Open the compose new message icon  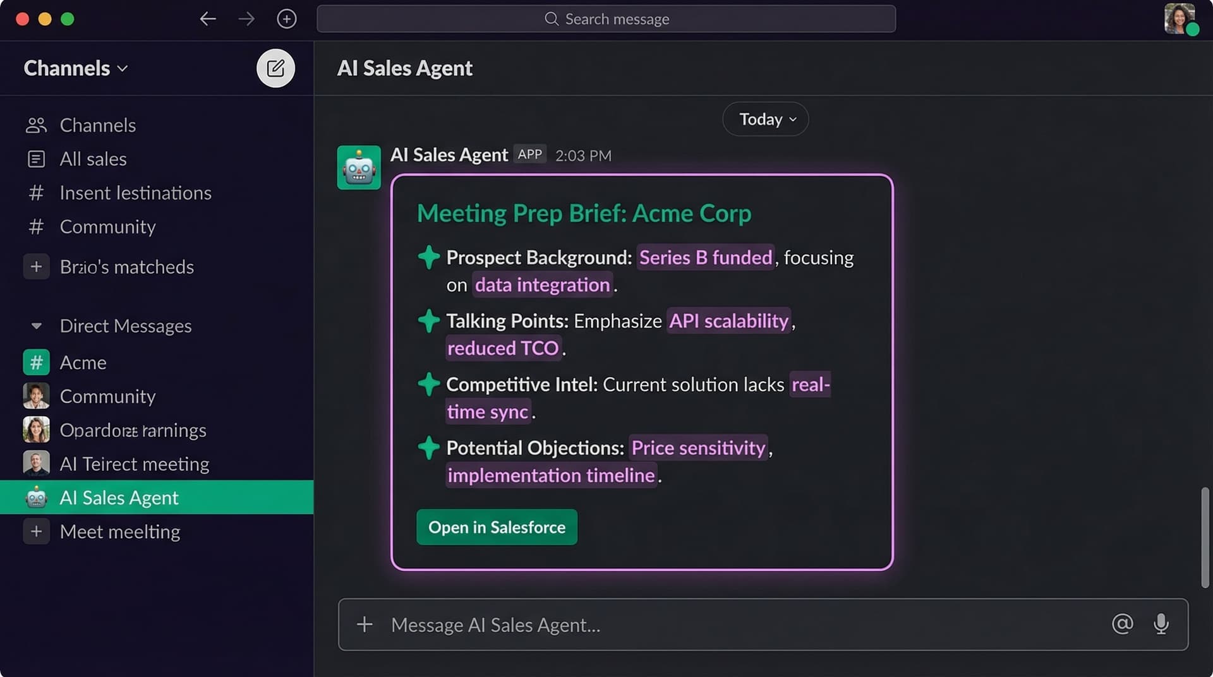click(x=275, y=68)
